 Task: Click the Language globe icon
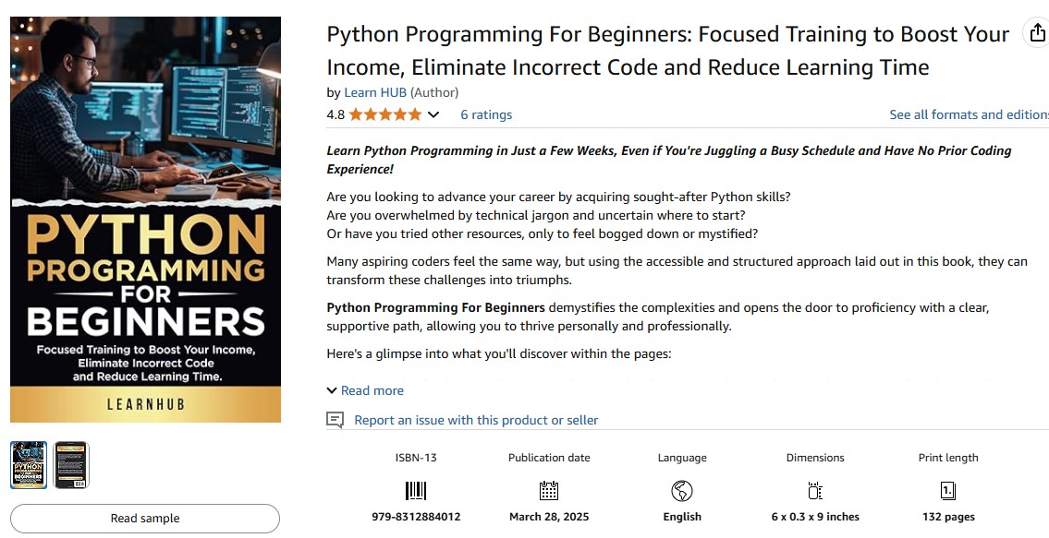tap(682, 490)
